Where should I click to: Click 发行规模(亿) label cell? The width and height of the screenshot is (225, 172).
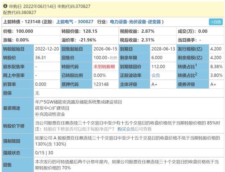193,49
